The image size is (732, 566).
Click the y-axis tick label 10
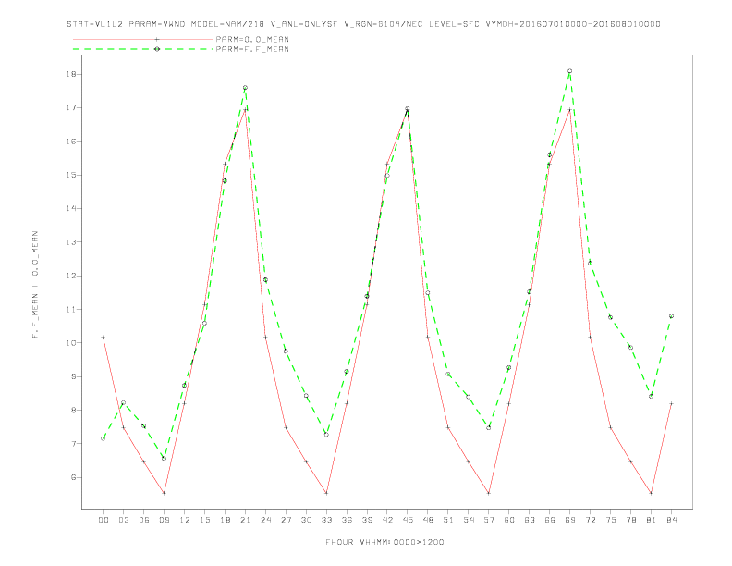coord(71,343)
